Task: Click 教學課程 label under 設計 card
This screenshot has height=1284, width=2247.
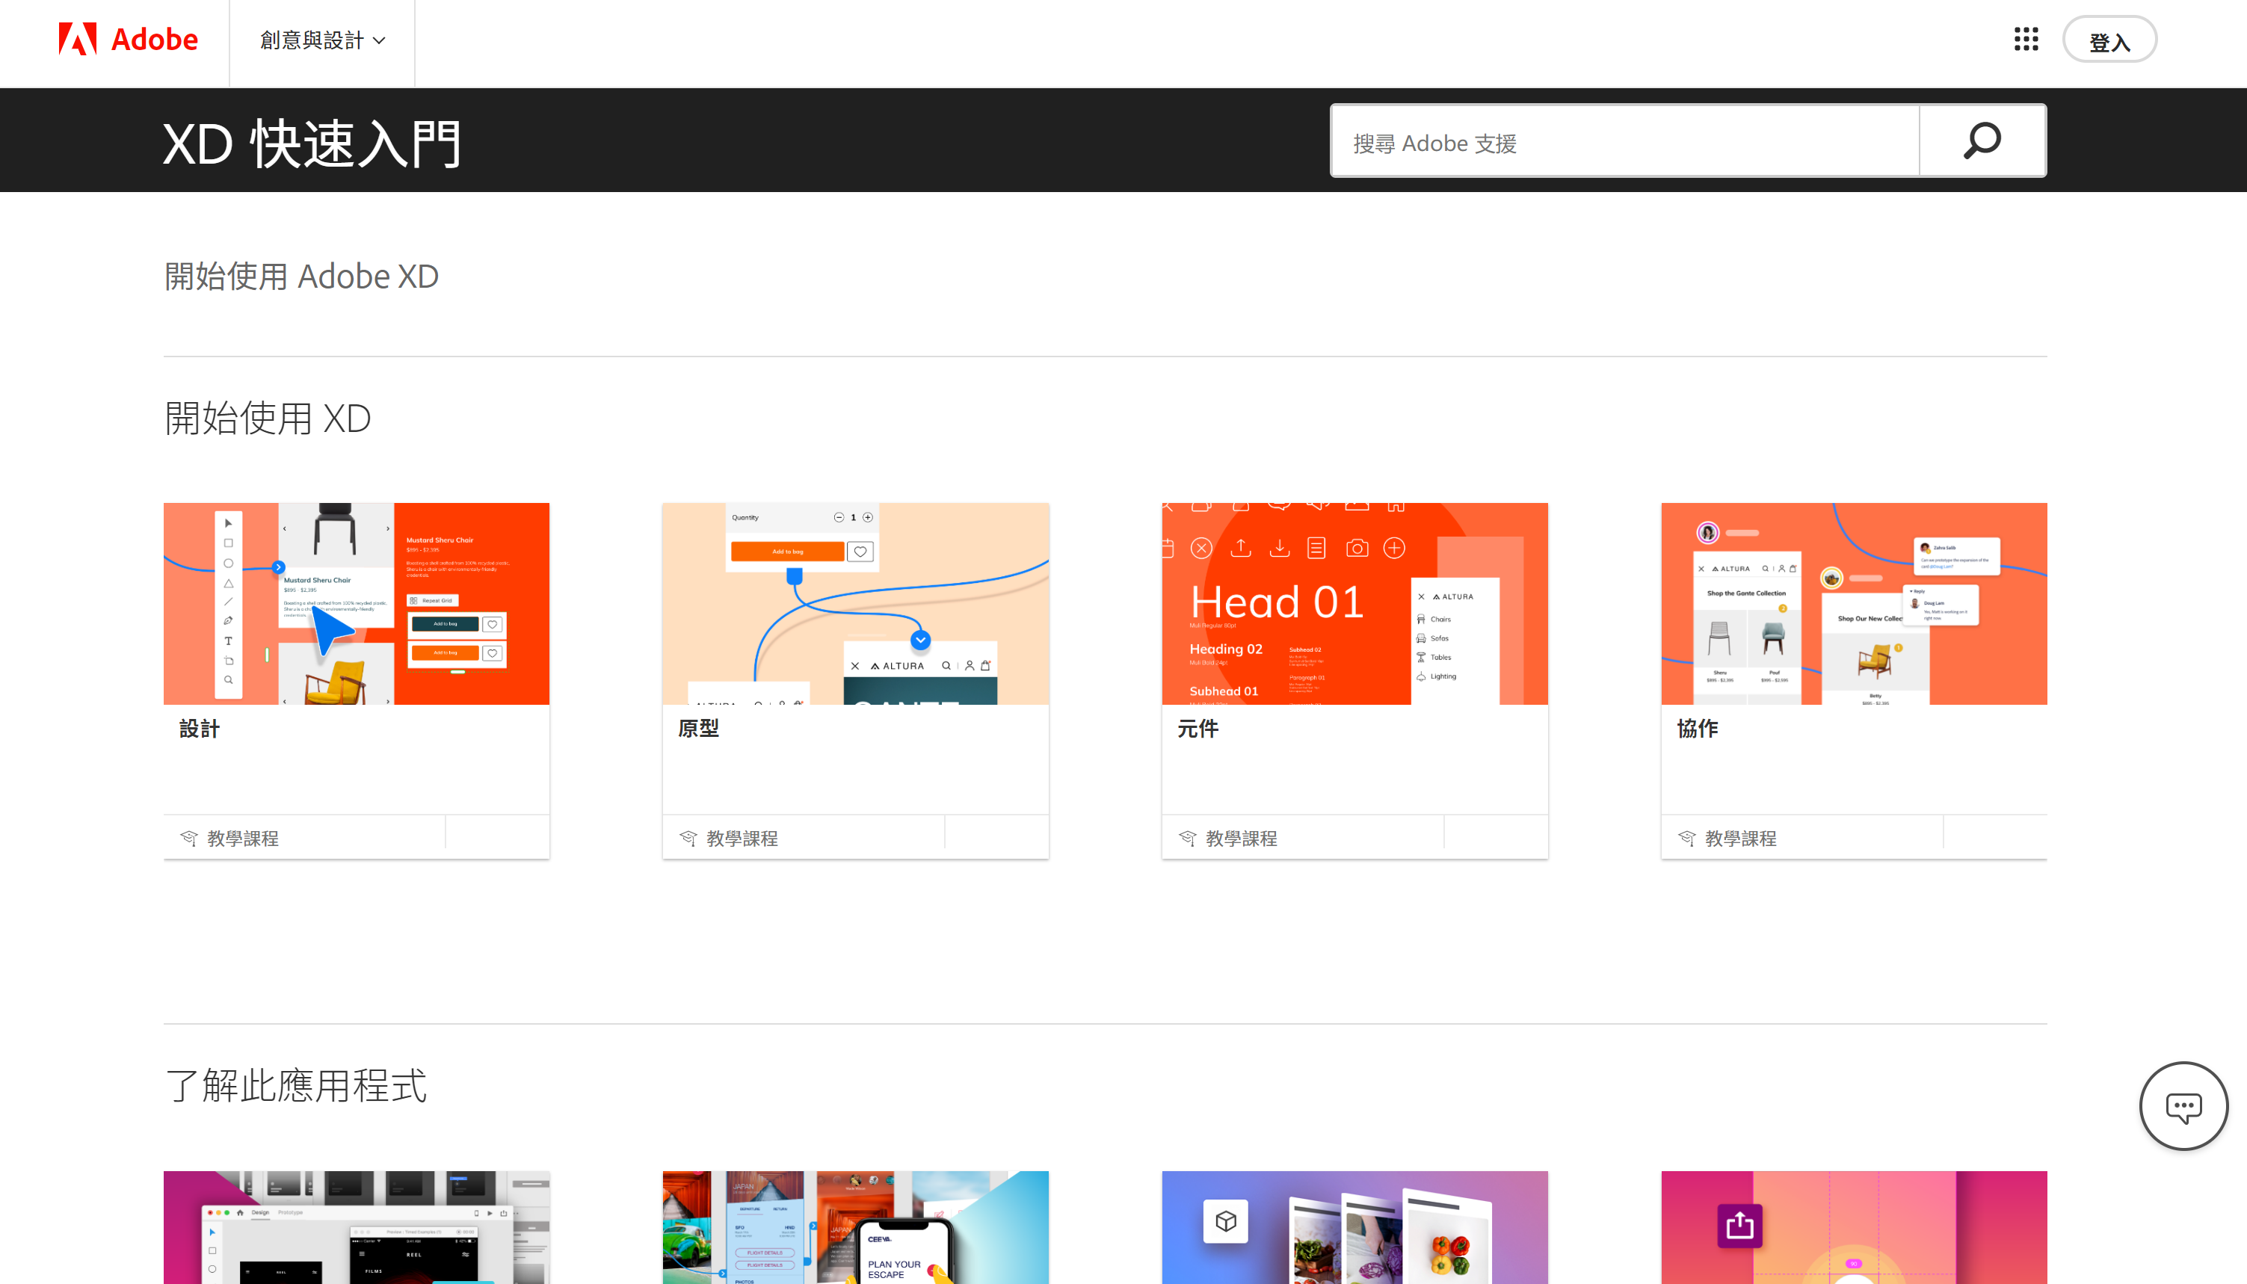Action: click(242, 839)
